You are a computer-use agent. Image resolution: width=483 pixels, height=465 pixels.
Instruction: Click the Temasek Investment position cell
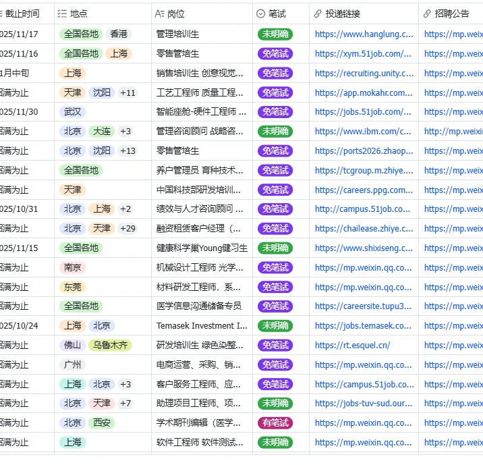tap(202, 325)
